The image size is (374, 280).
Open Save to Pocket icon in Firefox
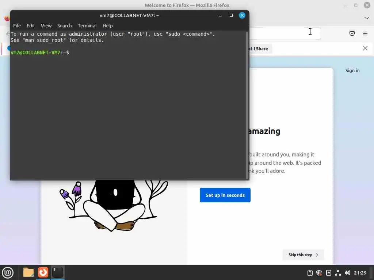(x=352, y=34)
